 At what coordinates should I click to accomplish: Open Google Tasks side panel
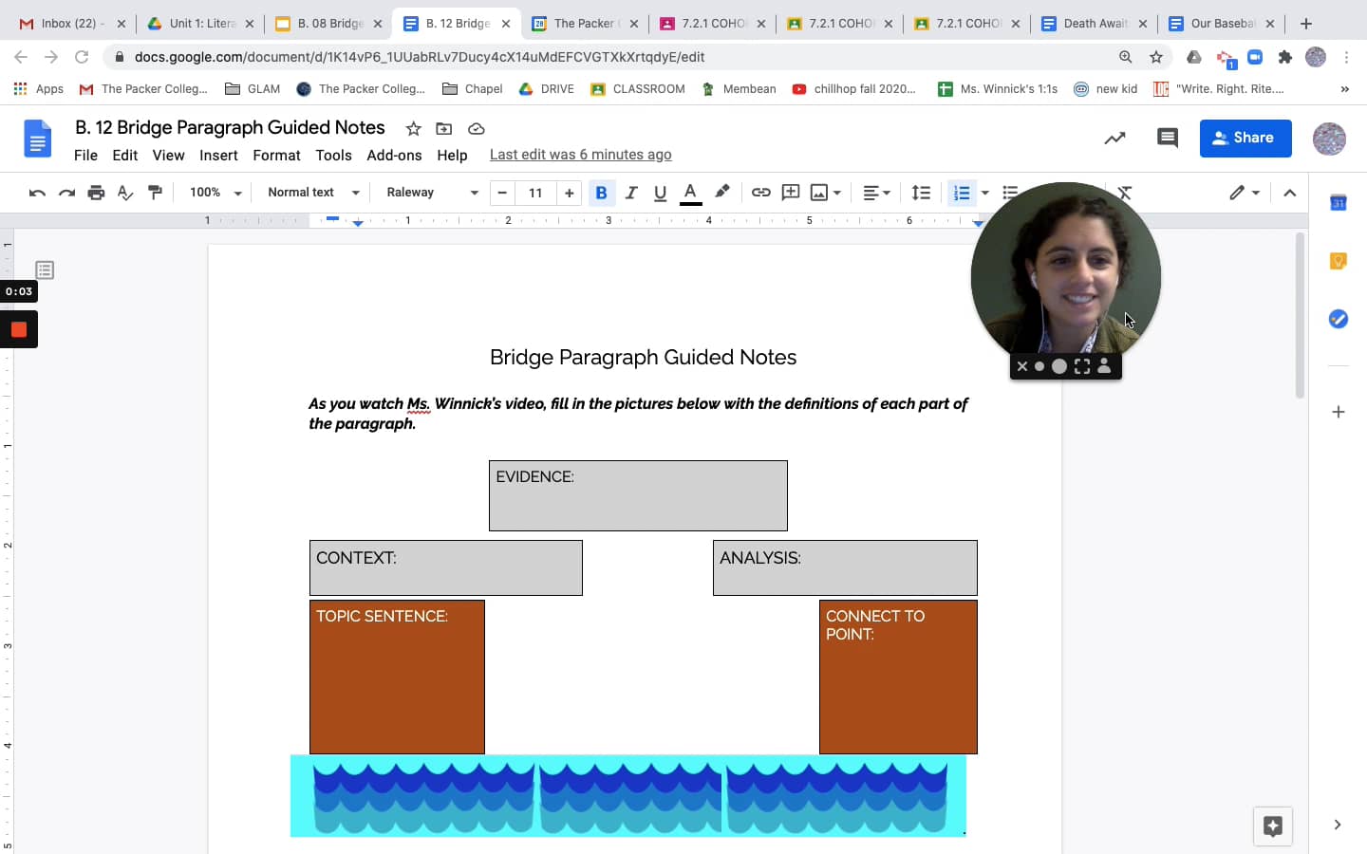(x=1339, y=319)
